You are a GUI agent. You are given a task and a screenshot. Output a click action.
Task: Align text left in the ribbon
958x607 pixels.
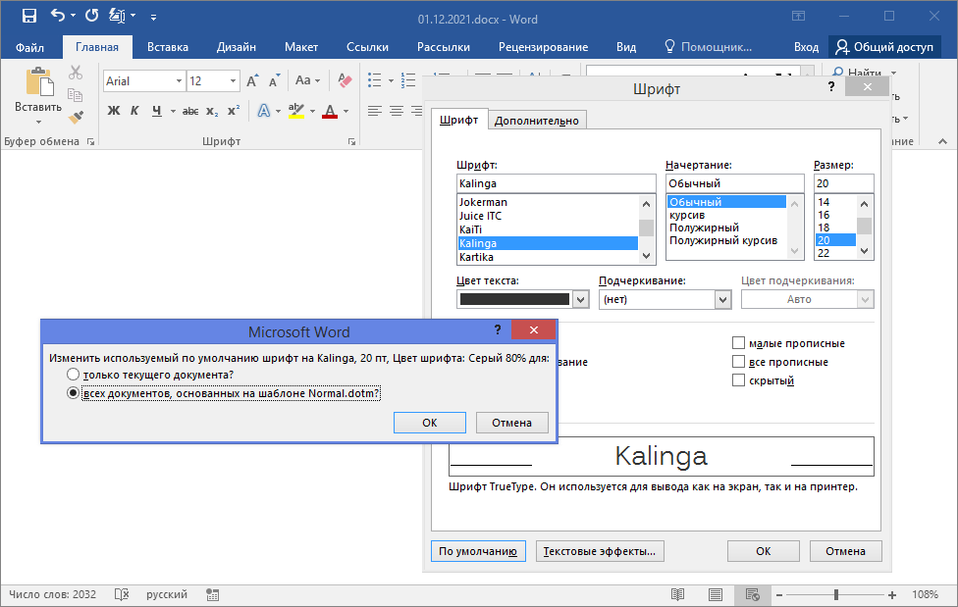tap(375, 111)
